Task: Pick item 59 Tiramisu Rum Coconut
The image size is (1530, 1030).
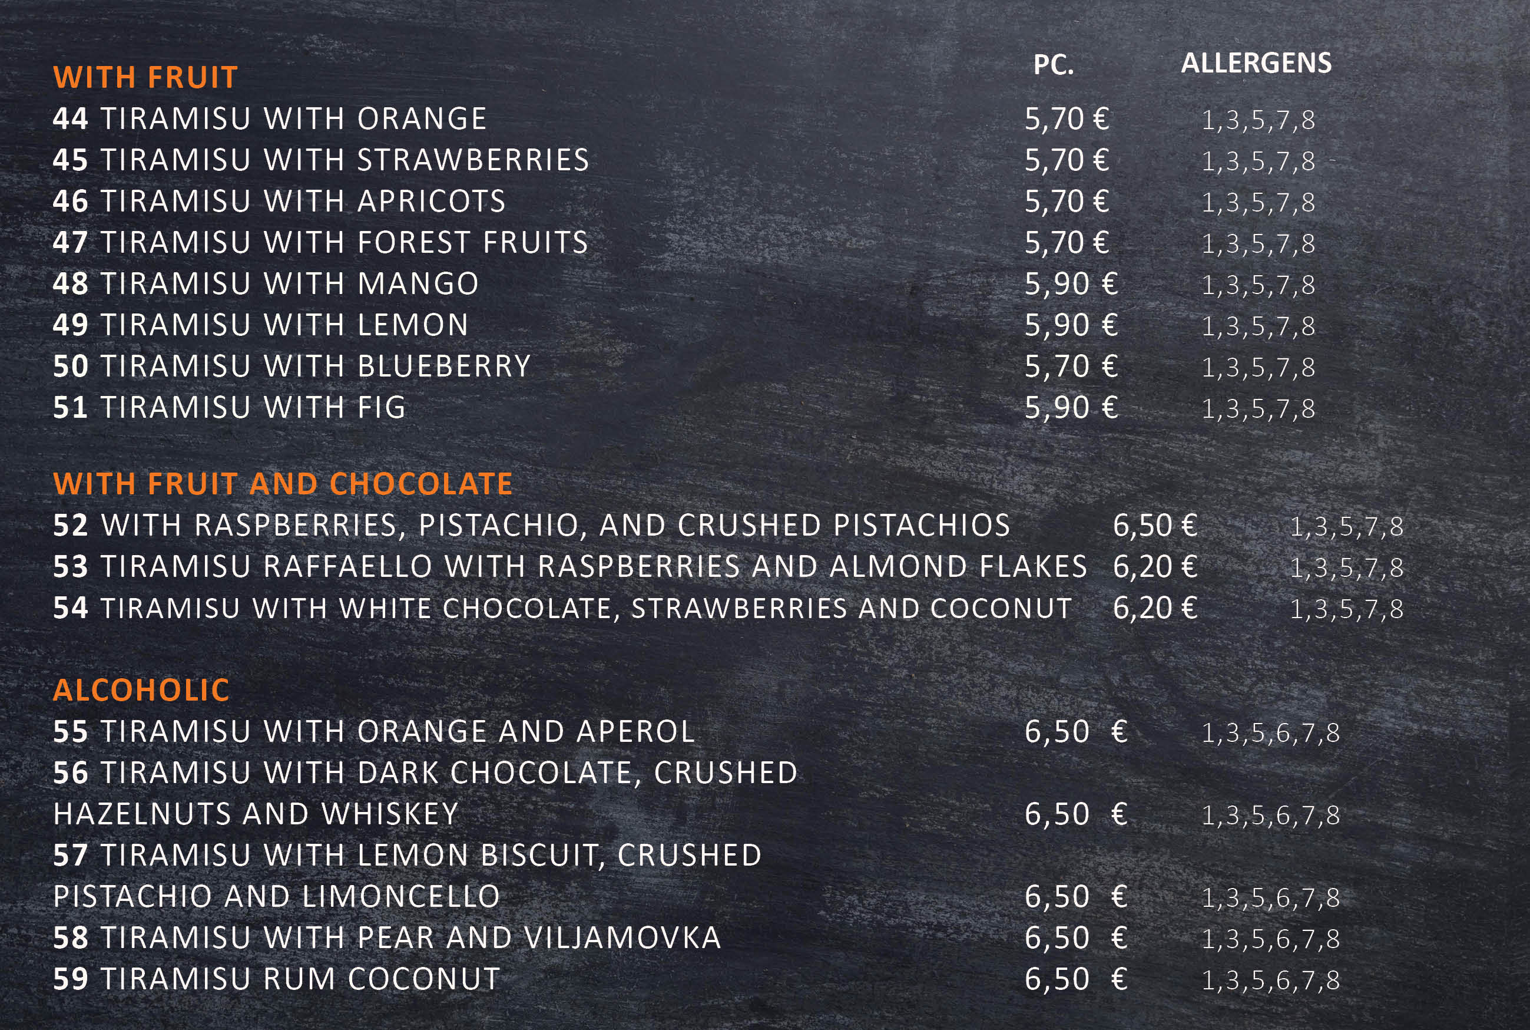Action: 277,979
